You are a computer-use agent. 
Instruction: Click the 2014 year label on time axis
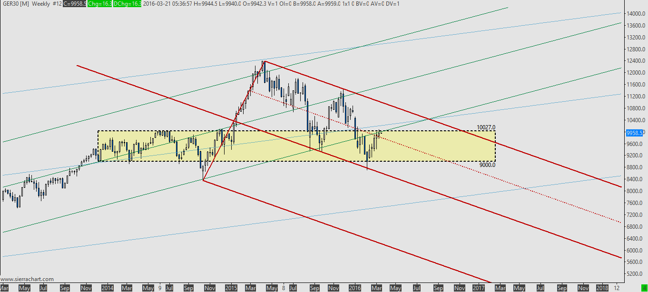pyautogui.click(x=108, y=288)
